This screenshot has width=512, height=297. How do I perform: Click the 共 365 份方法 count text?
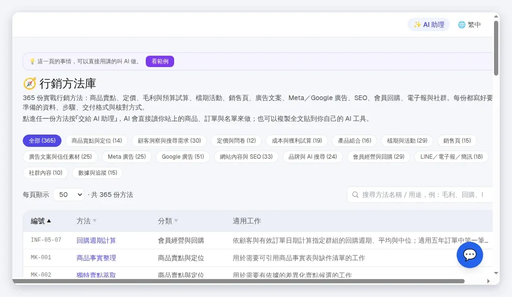pos(112,195)
